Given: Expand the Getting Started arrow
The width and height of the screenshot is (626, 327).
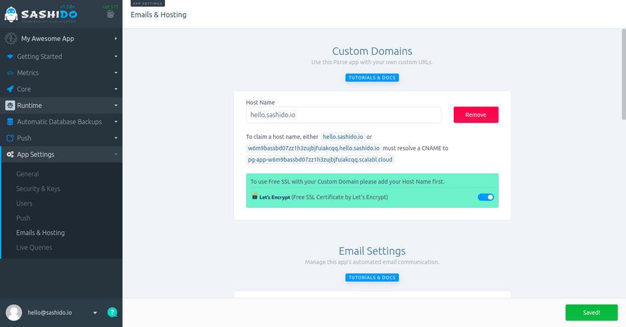Looking at the screenshot, I should pyautogui.click(x=116, y=57).
